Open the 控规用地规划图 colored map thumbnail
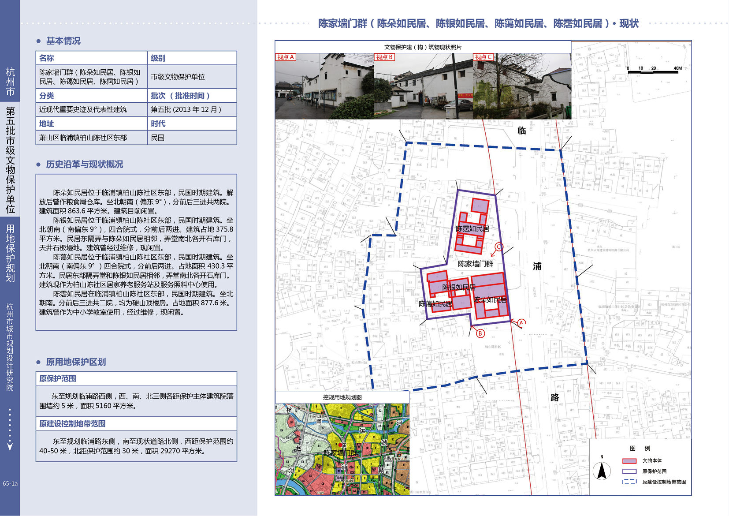The width and height of the screenshot is (729, 516). tap(342, 449)
